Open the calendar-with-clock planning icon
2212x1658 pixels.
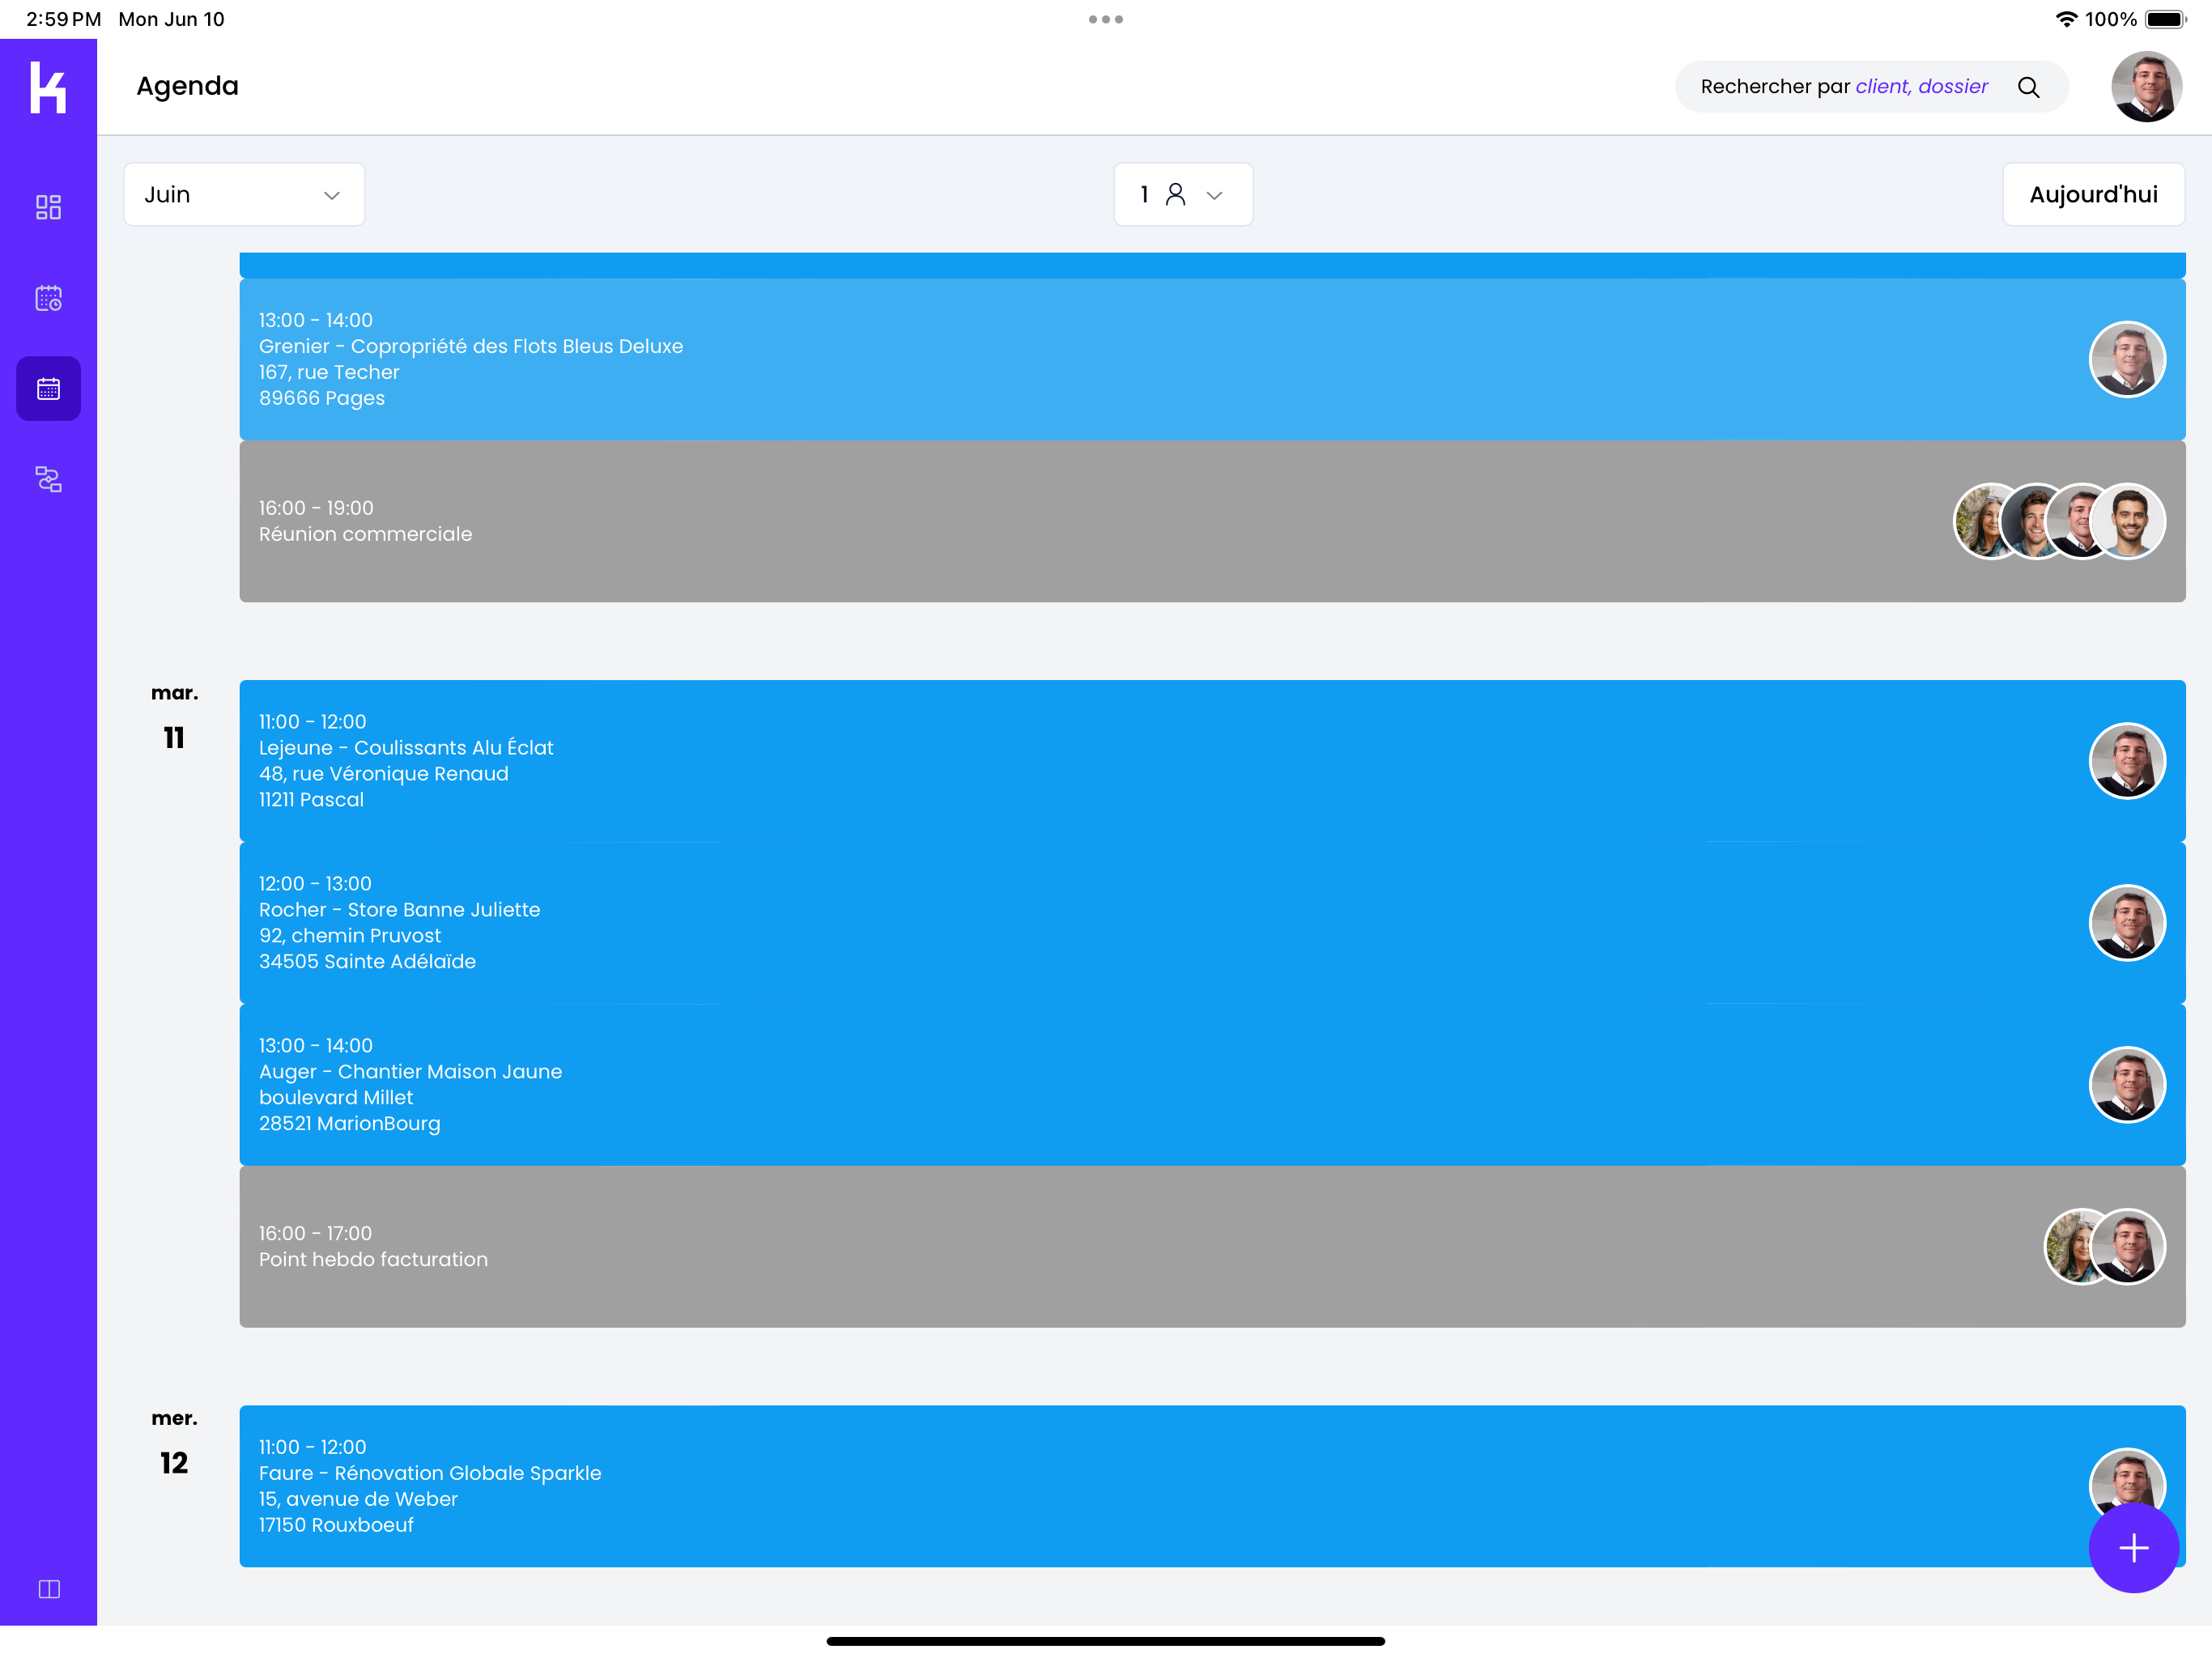click(x=48, y=298)
